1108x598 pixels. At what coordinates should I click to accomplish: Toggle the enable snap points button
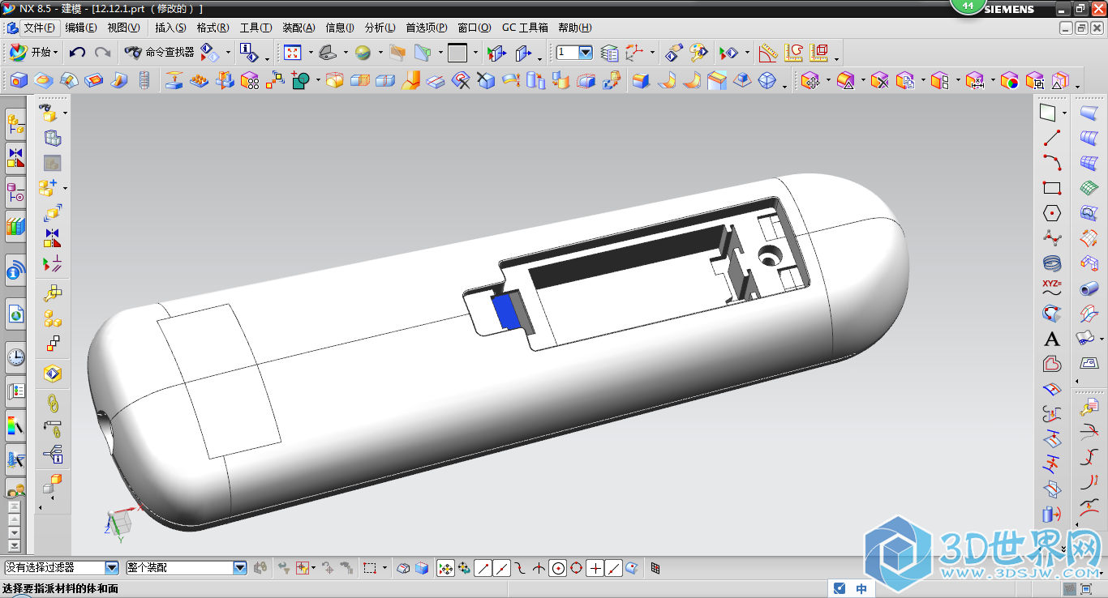(445, 568)
